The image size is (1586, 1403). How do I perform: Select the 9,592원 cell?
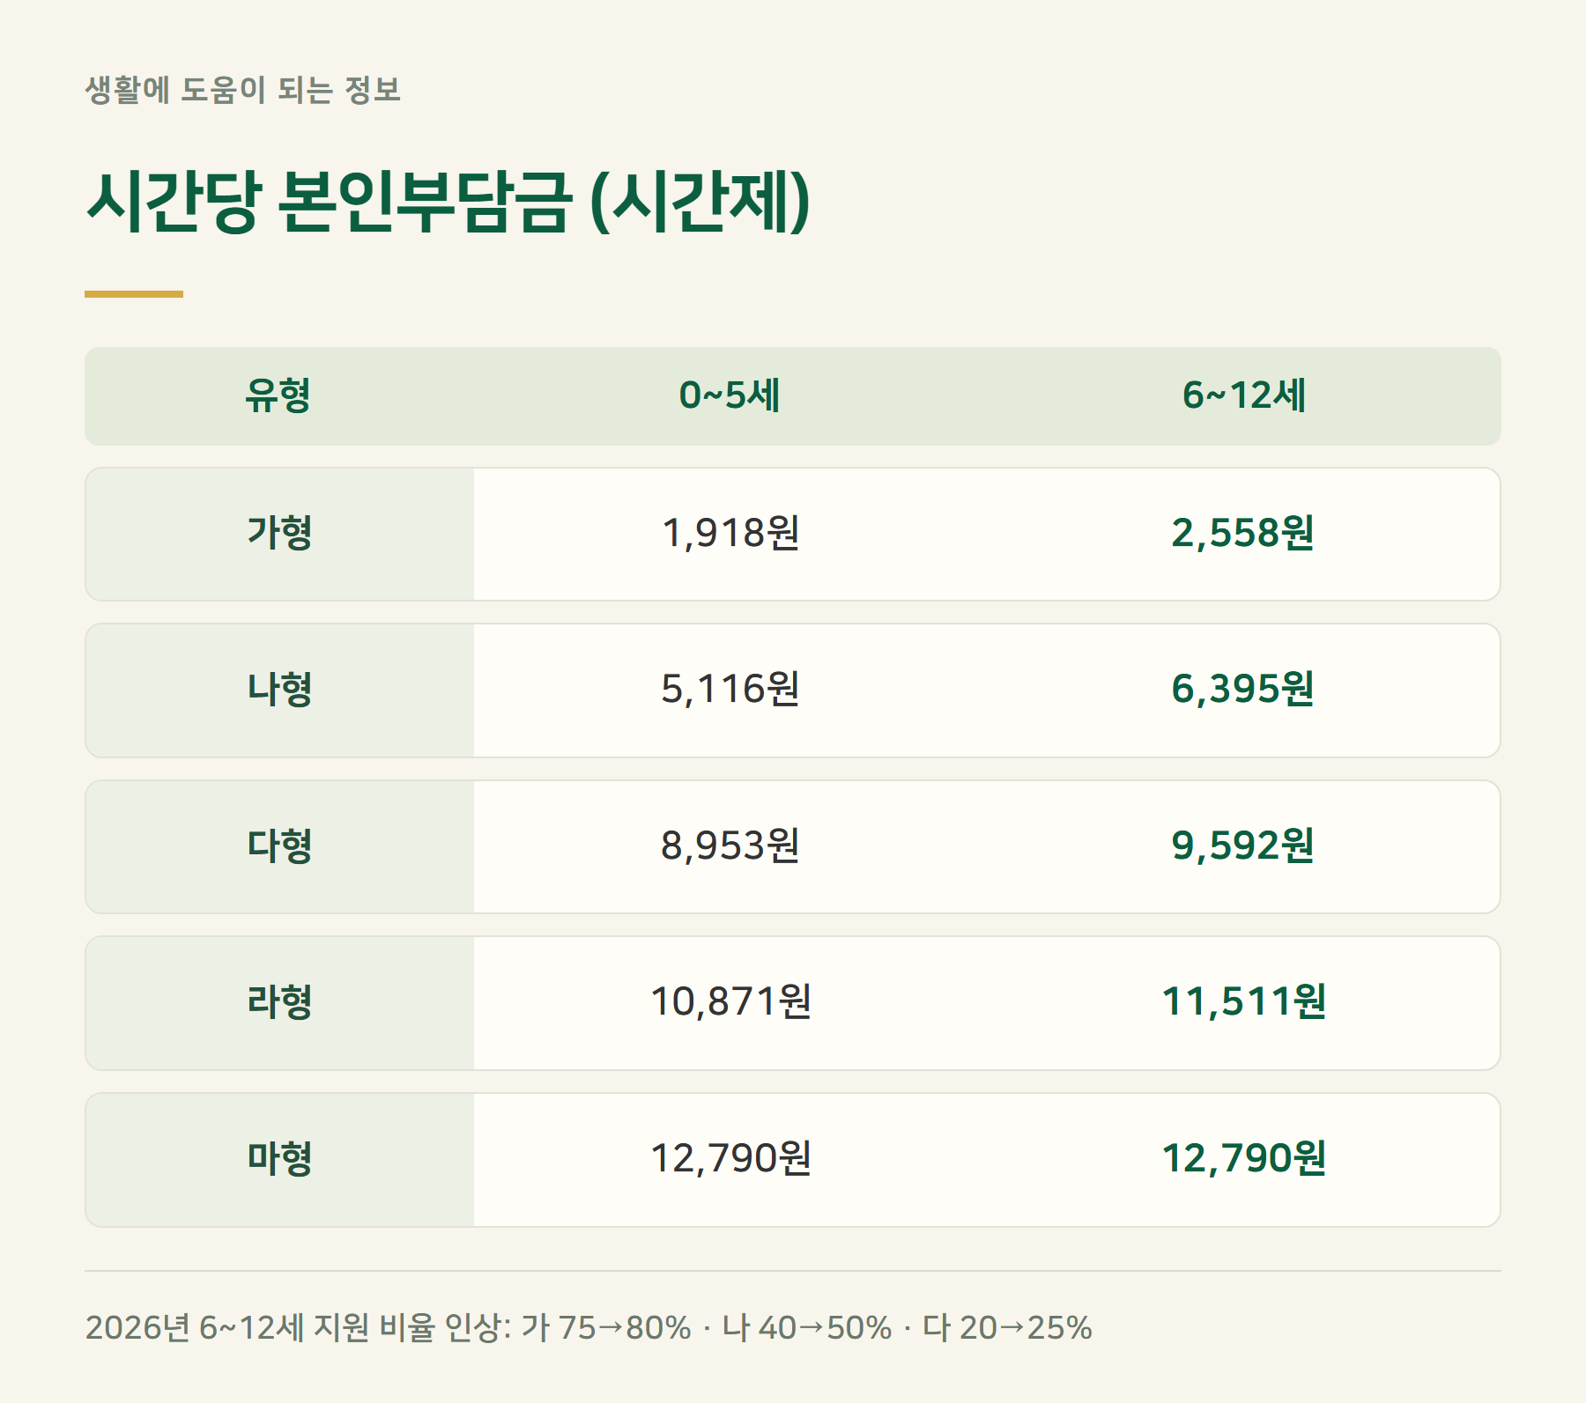1243,846
